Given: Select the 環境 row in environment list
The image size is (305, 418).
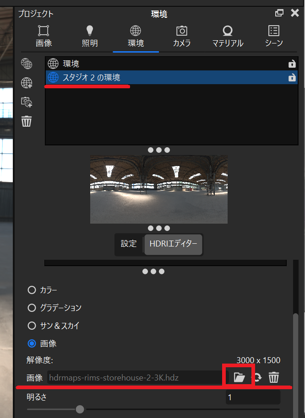Looking at the screenshot, I should point(172,64).
